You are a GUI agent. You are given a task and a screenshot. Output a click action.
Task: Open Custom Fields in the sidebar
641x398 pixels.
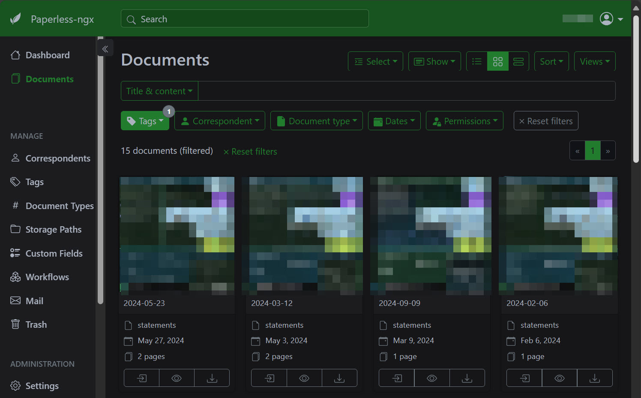[x=54, y=253]
